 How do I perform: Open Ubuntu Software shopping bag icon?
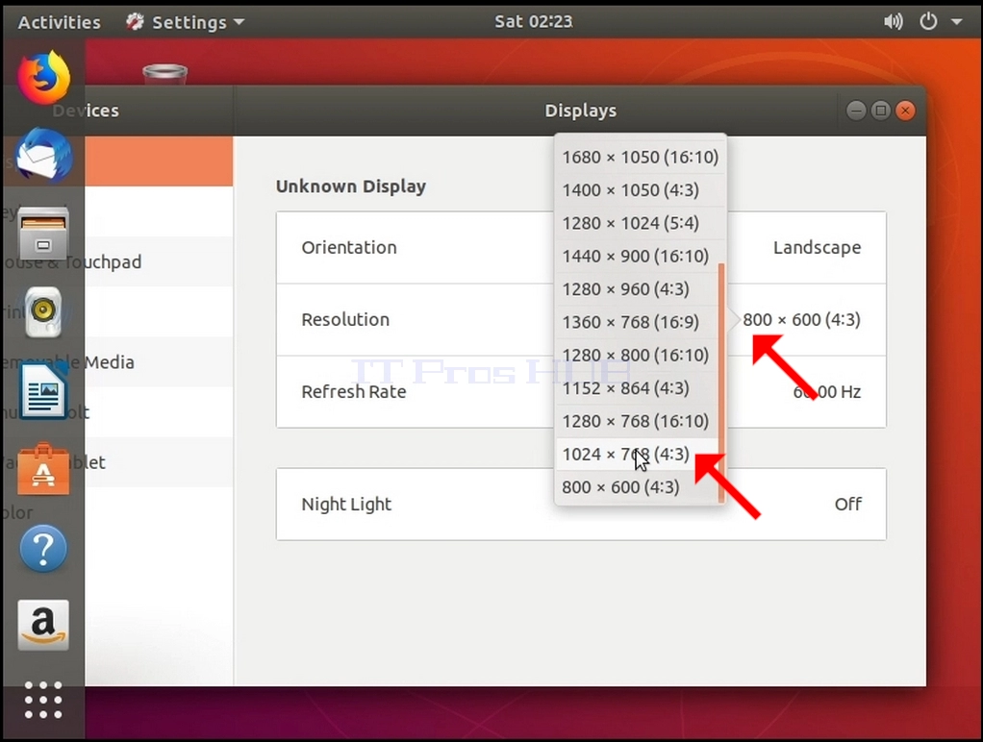pyautogui.click(x=43, y=469)
